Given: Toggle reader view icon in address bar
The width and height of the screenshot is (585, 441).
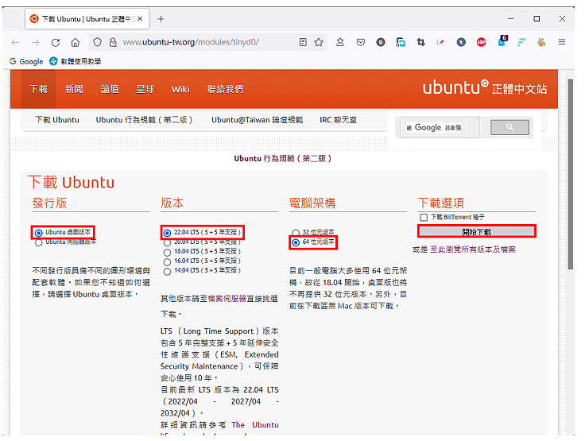Looking at the screenshot, I should click(303, 42).
